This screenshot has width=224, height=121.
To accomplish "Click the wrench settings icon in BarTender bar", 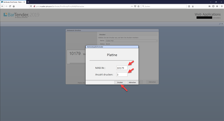I will coord(220,24).
